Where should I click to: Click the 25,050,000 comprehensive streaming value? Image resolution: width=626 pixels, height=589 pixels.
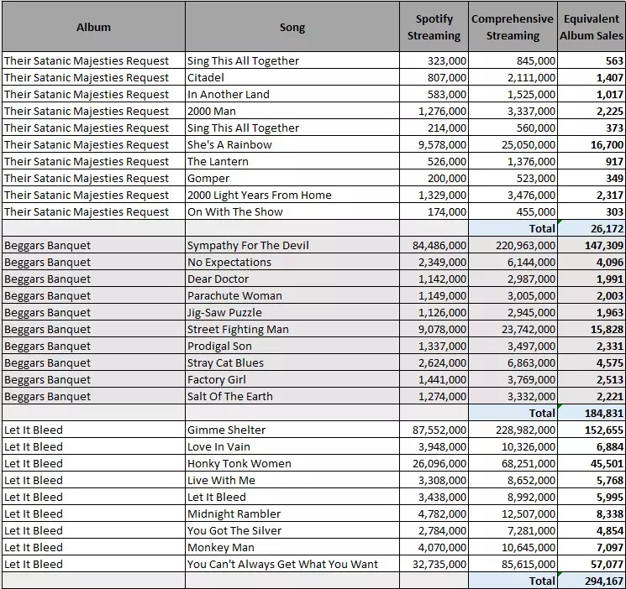(x=513, y=144)
